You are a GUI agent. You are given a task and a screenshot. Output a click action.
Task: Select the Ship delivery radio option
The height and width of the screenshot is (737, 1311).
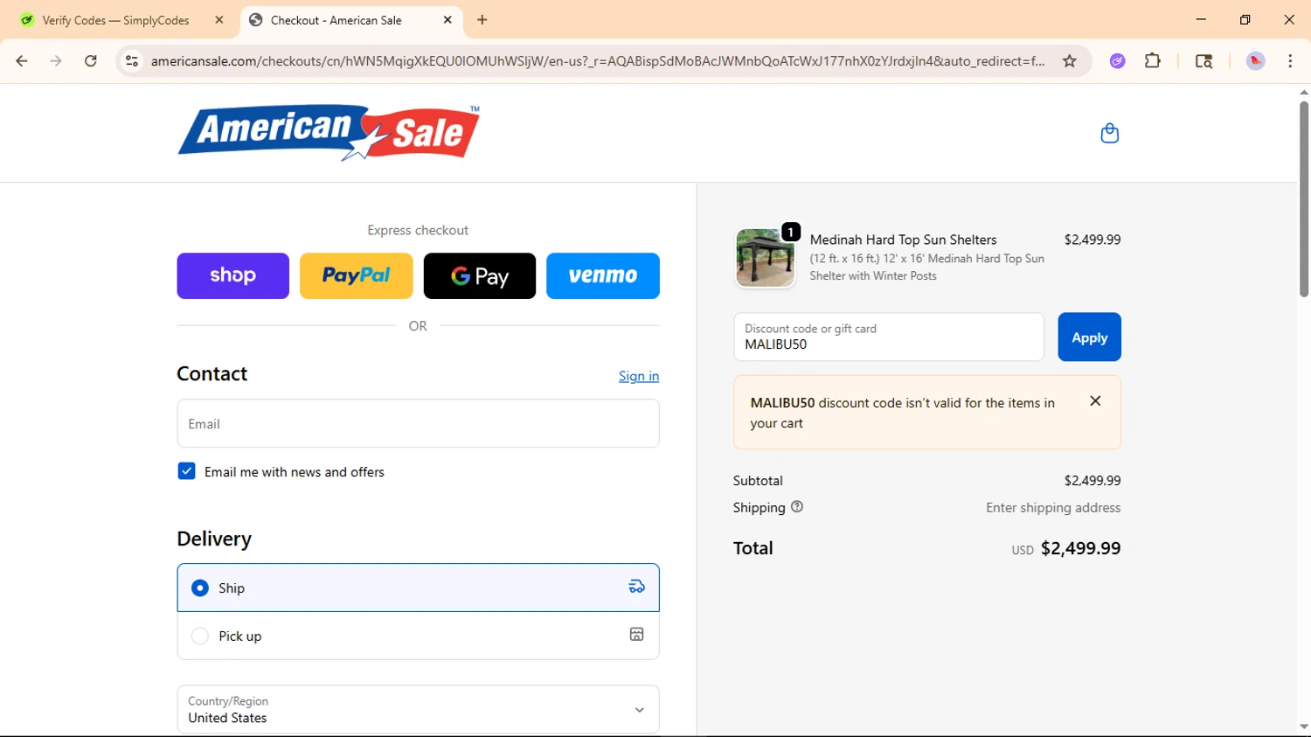tap(200, 588)
